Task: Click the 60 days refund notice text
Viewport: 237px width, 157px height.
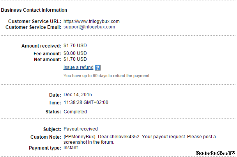Action: (x=107, y=76)
